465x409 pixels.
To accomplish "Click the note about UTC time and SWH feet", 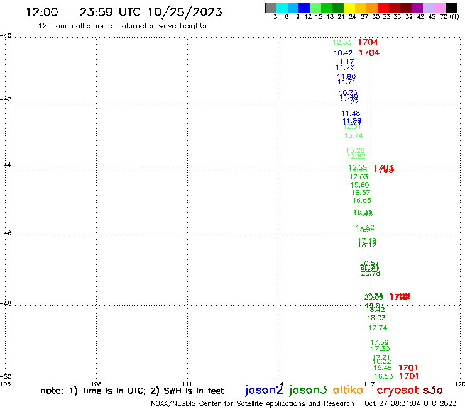I will point(132,391).
